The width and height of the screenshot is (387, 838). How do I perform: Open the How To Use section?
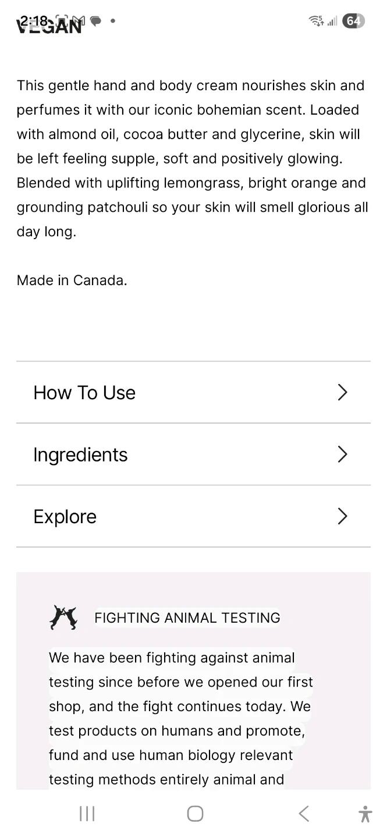click(x=84, y=393)
